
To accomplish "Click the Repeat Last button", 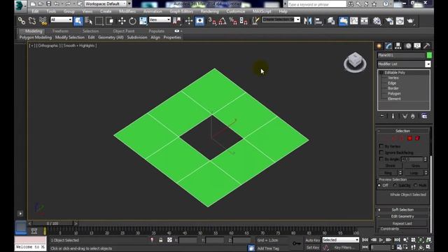I will pos(402,223).
